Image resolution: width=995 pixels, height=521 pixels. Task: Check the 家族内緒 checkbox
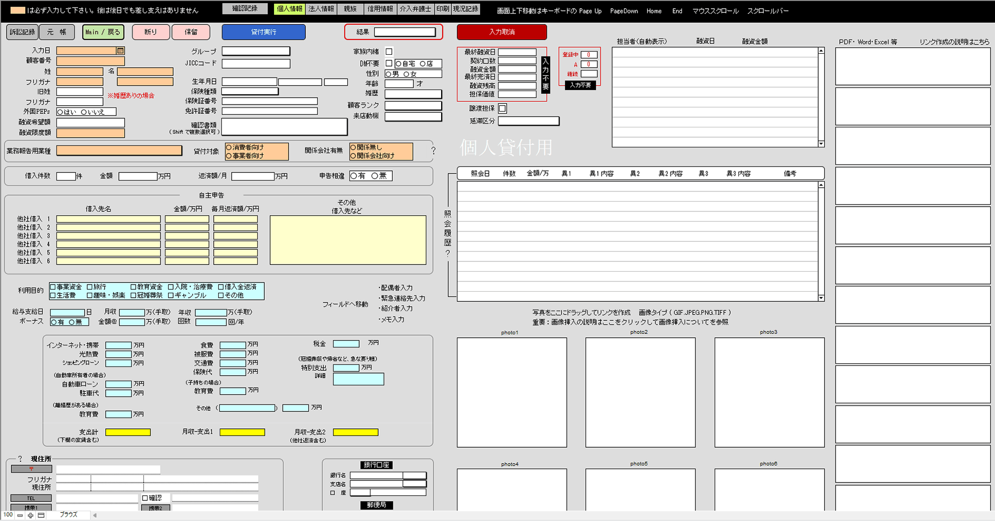click(x=389, y=52)
